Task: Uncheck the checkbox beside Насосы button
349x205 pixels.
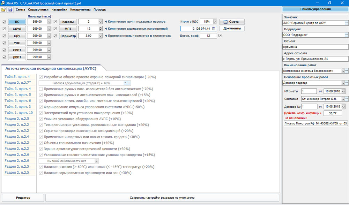Action: point(55,22)
